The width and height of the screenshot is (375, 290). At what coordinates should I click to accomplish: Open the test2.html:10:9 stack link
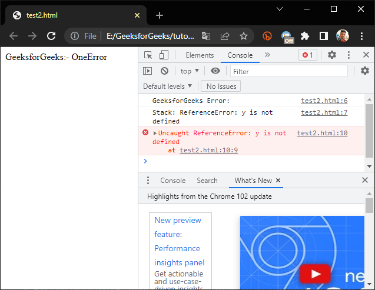209,150
